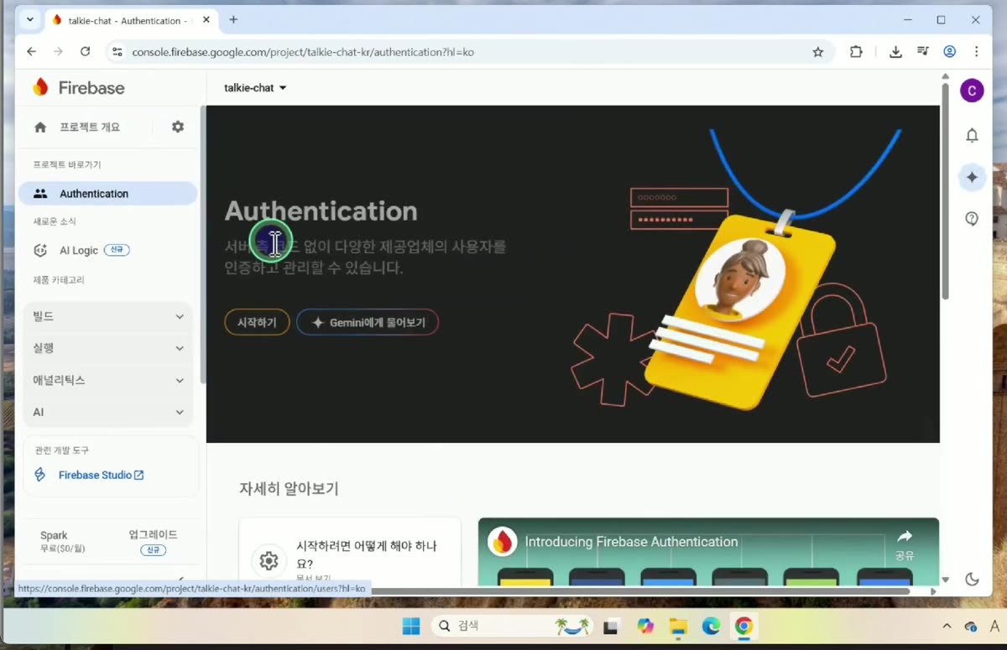The height and width of the screenshot is (650, 1007).
Task: Expand the 실행 category
Action: pyautogui.click(x=108, y=348)
